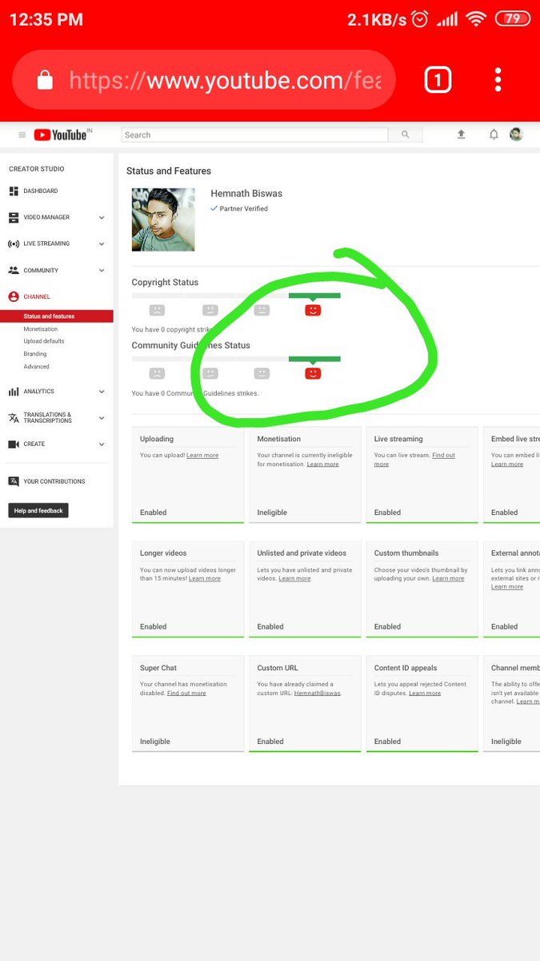This screenshot has width=540, height=961.
Task: Click the Your Contributions icon
Action: click(x=14, y=481)
